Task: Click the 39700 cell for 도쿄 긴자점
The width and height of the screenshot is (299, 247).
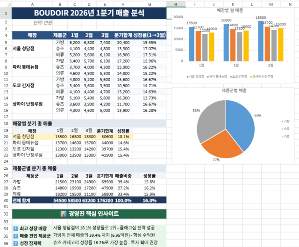Action: 105,149
